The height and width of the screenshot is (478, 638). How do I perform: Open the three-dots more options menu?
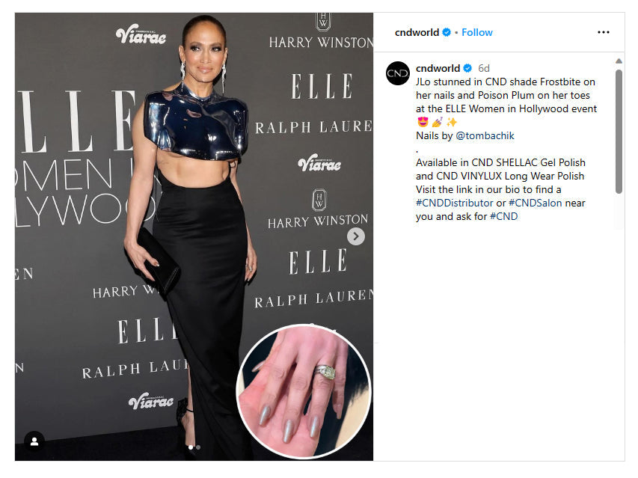[x=603, y=32]
